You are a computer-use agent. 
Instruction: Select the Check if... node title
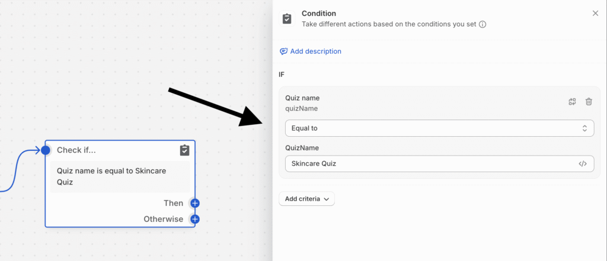pos(76,150)
